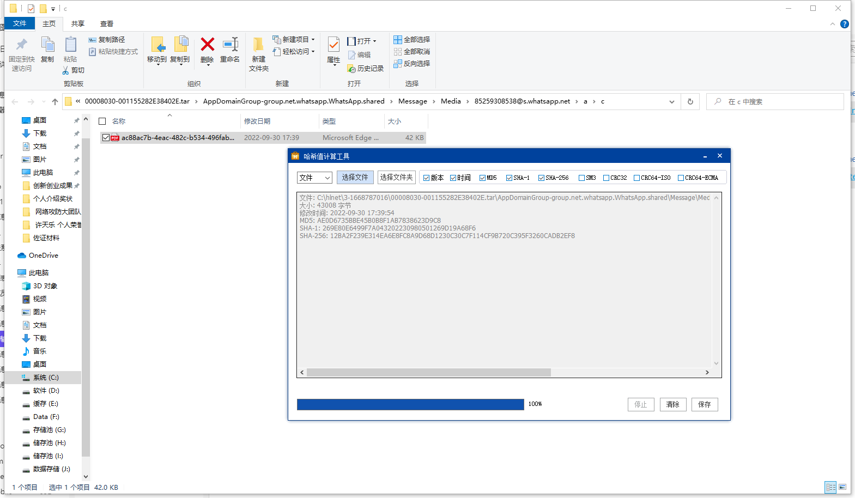The height and width of the screenshot is (498, 855).
Task: Expand the Easy Access (轻松访问) dropdown
Action: point(313,52)
